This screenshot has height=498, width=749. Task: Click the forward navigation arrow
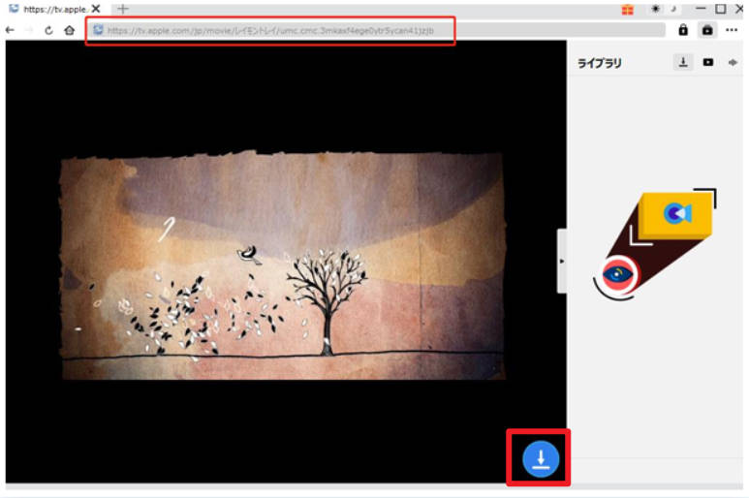coord(29,30)
